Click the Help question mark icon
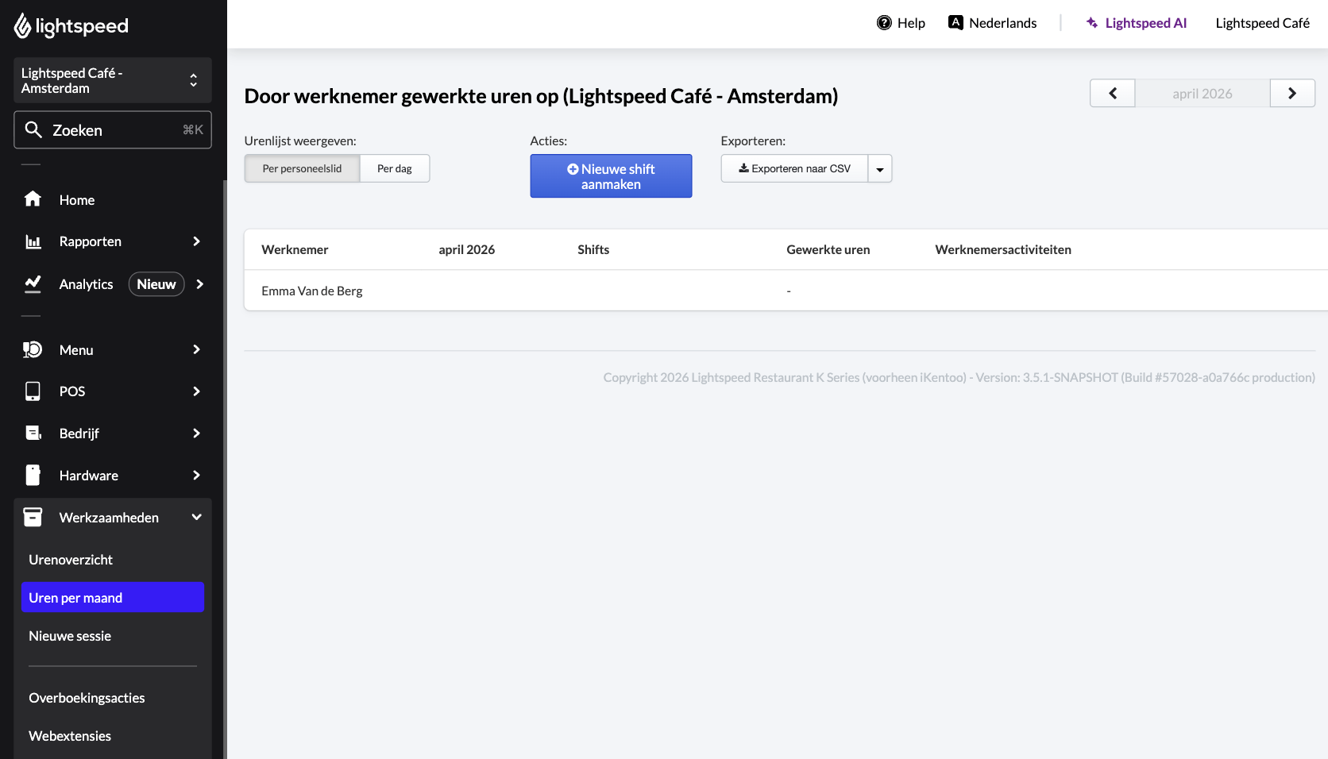Image resolution: width=1328 pixels, height=759 pixels. click(884, 23)
